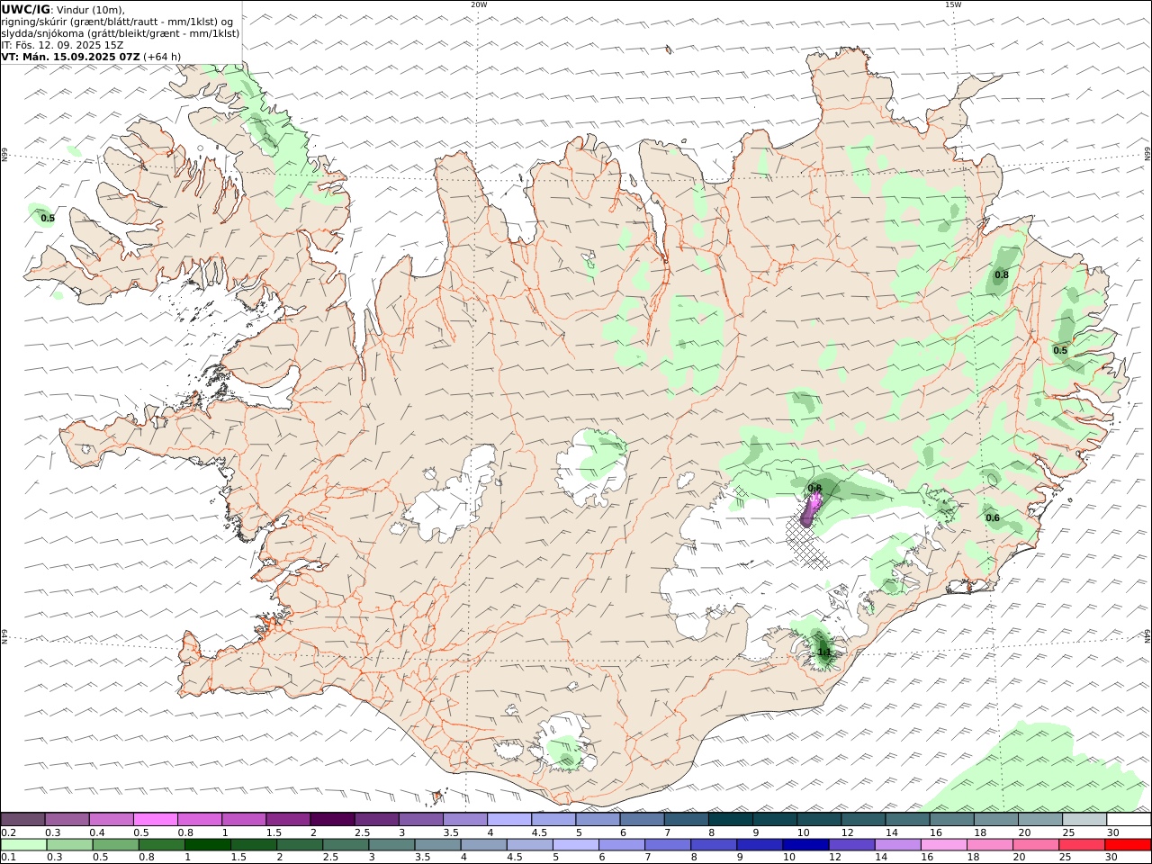
Task: Select the darkest green 1 mm rain swatch
Action: 206,844
